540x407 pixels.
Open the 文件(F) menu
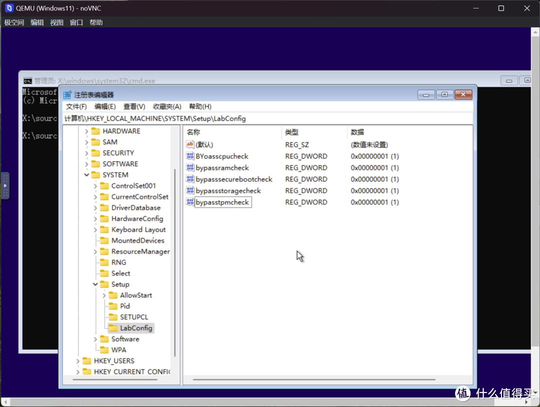76,107
